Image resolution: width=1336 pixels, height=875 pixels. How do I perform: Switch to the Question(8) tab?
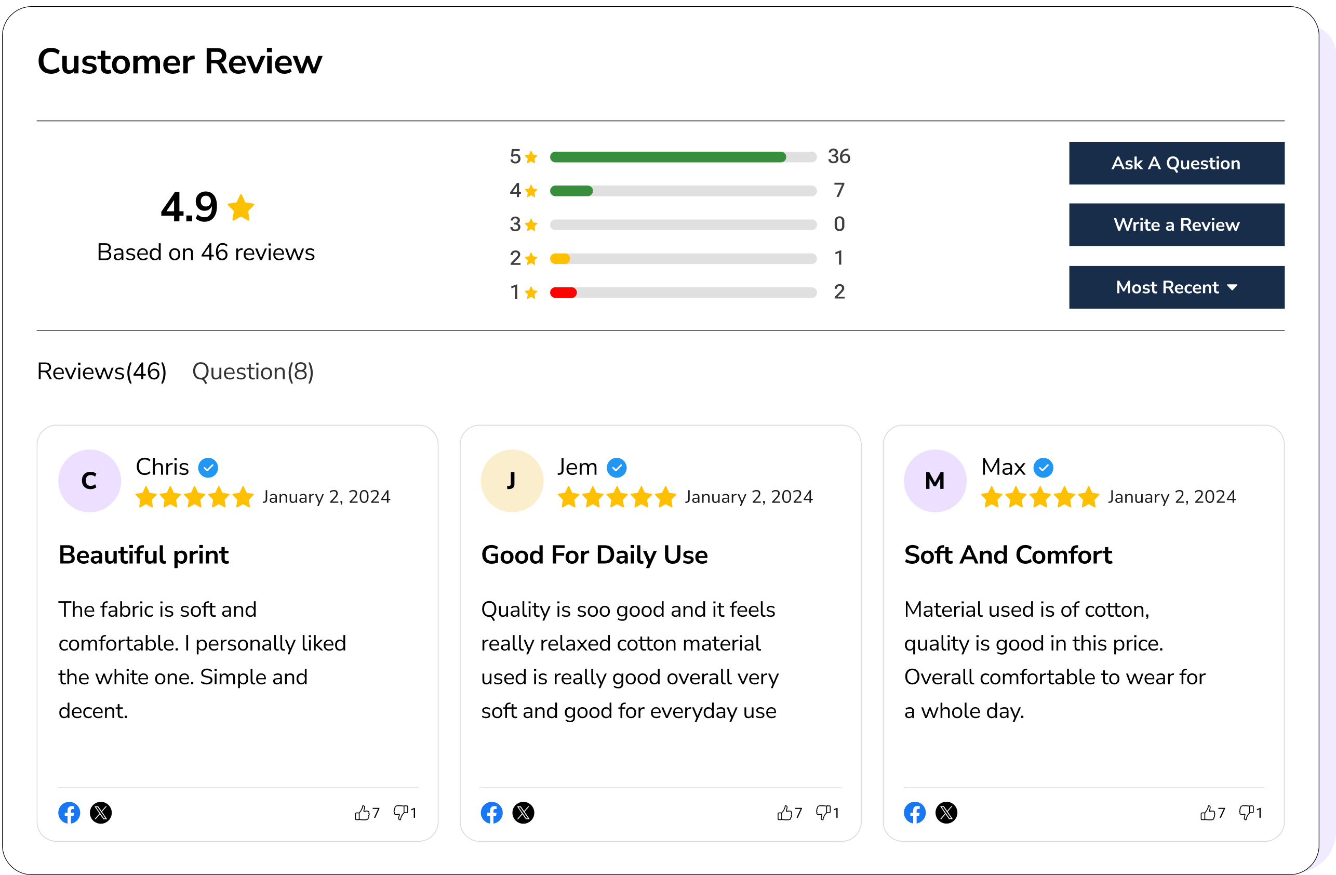[253, 372]
